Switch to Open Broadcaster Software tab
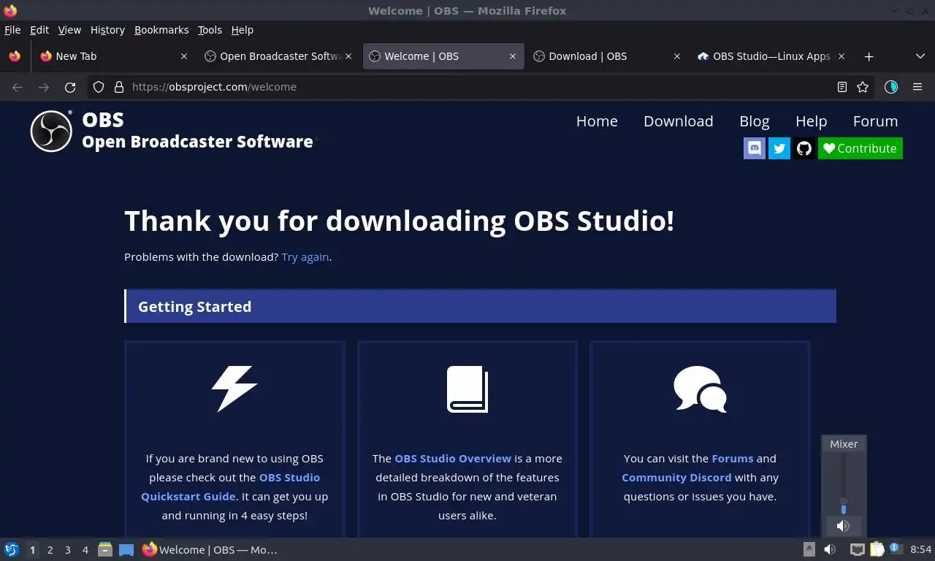This screenshot has height=561, width=935. pos(278,56)
